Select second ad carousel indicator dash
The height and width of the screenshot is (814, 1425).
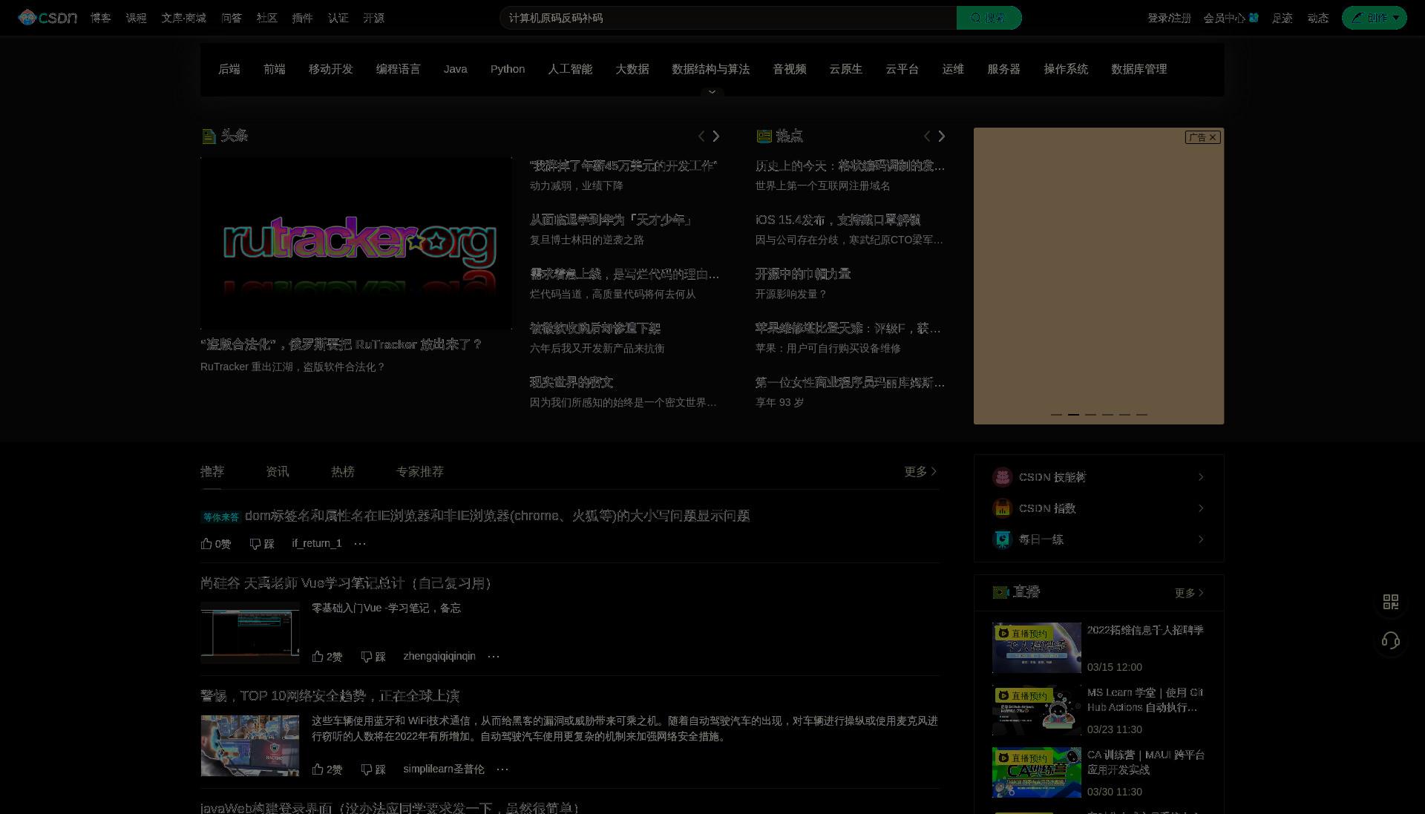(1073, 414)
